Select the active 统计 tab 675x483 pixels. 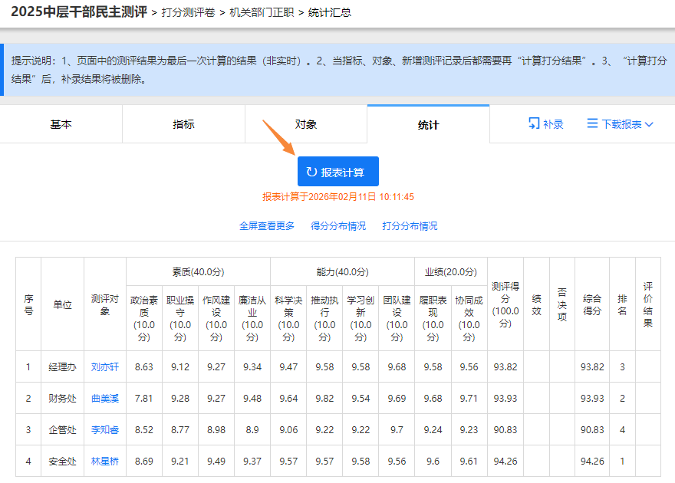(427, 123)
